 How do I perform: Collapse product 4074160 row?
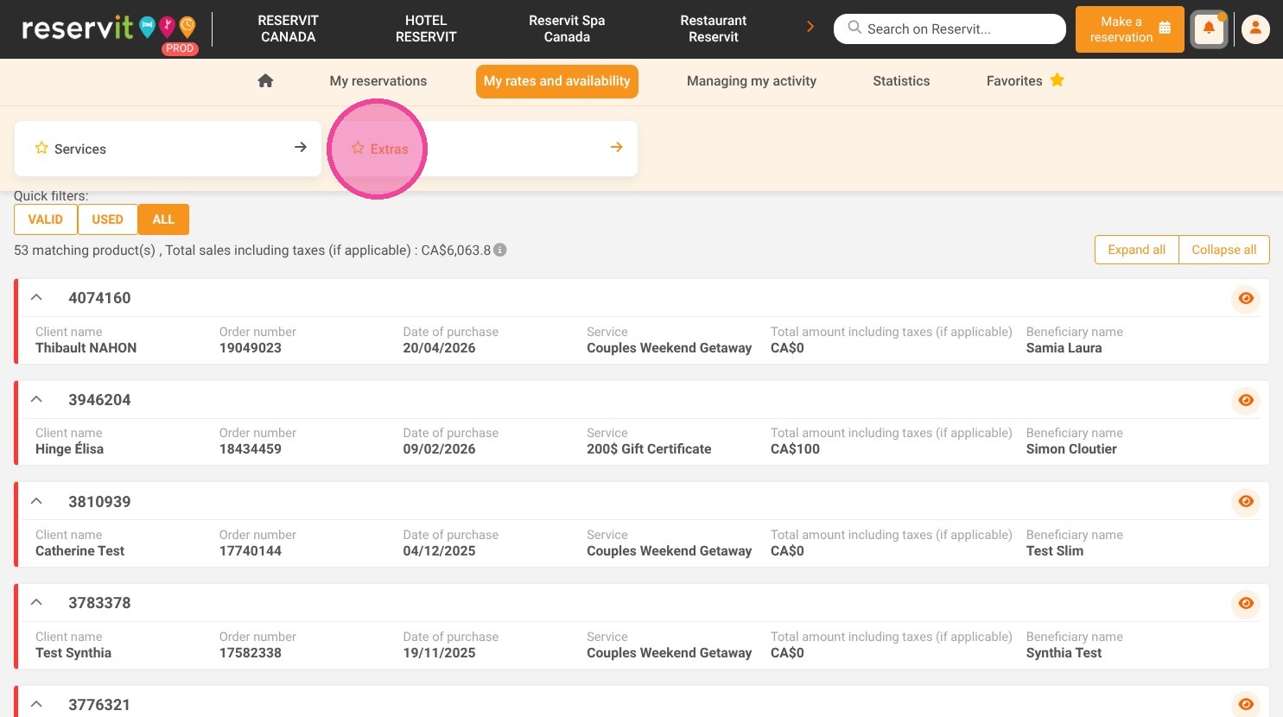coord(36,297)
